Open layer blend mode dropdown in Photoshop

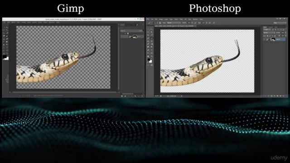(269, 33)
